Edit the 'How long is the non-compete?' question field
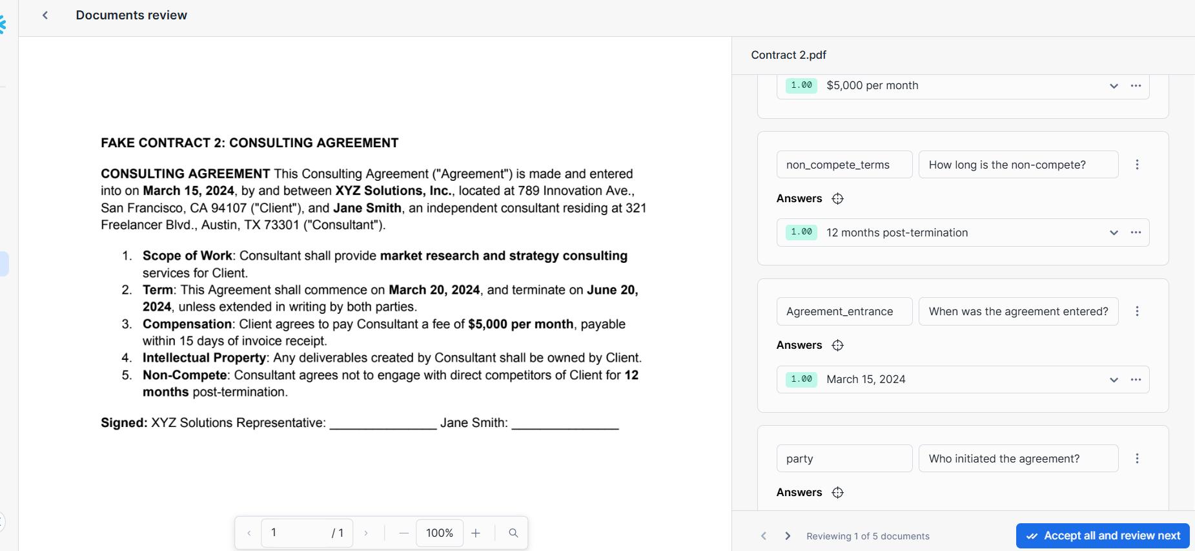1195x551 pixels. (x=1017, y=165)
